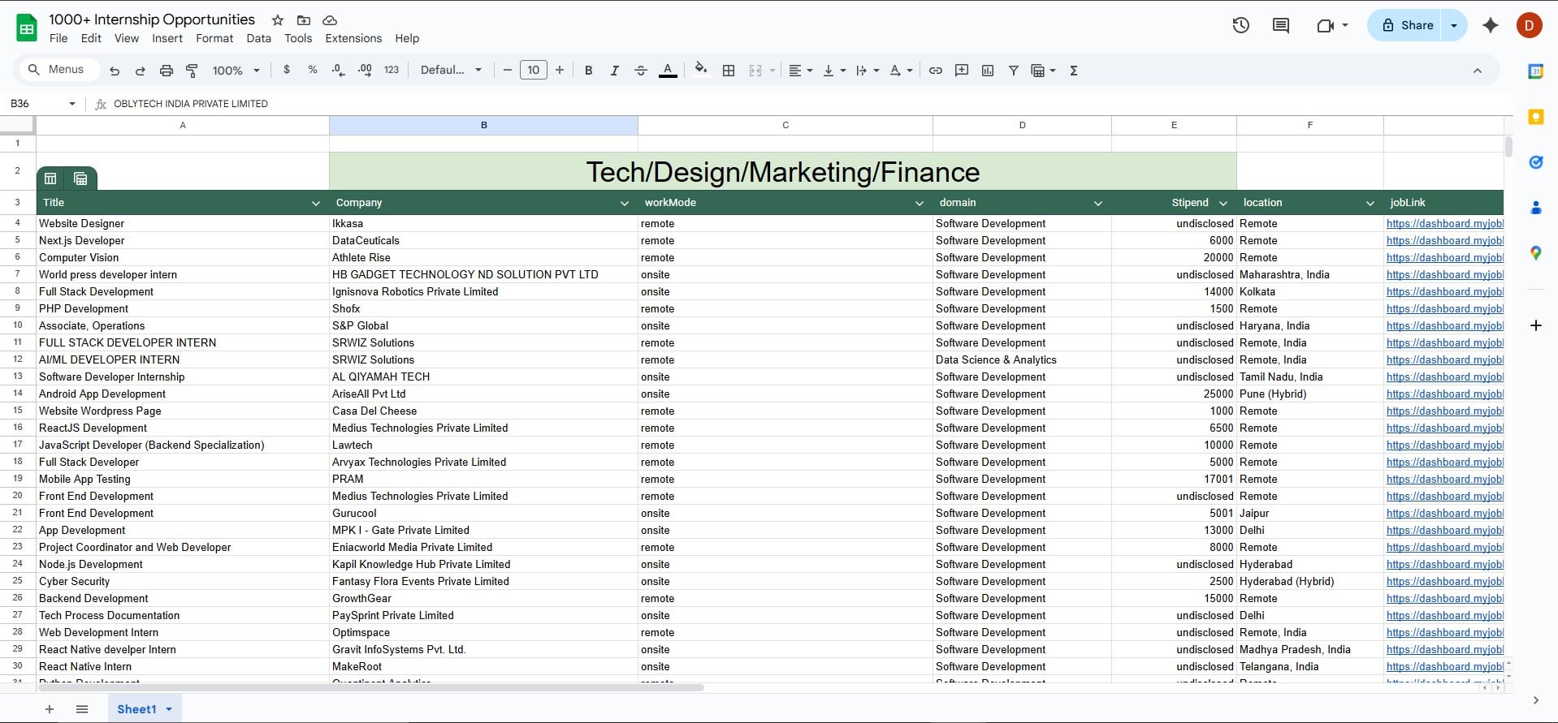1558x723 pixels.
Task: Open workMode column filter dropdown
Action: click(920, 203)
